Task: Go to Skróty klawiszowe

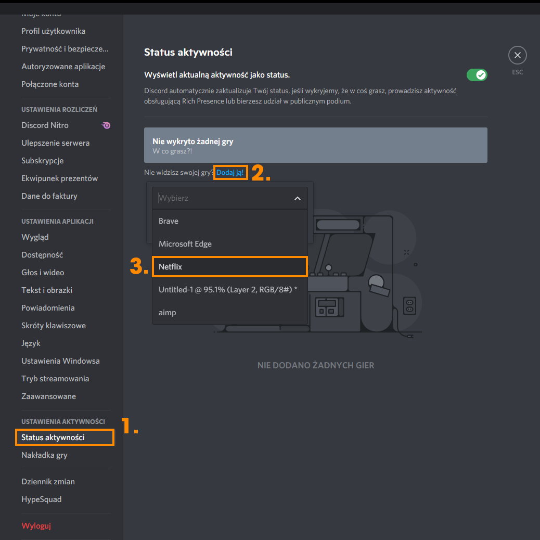Action: pos(54,326)
